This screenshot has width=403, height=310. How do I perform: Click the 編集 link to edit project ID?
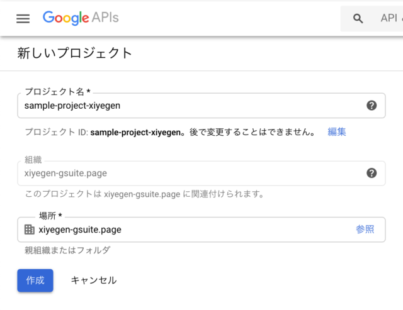click(336, 132)
